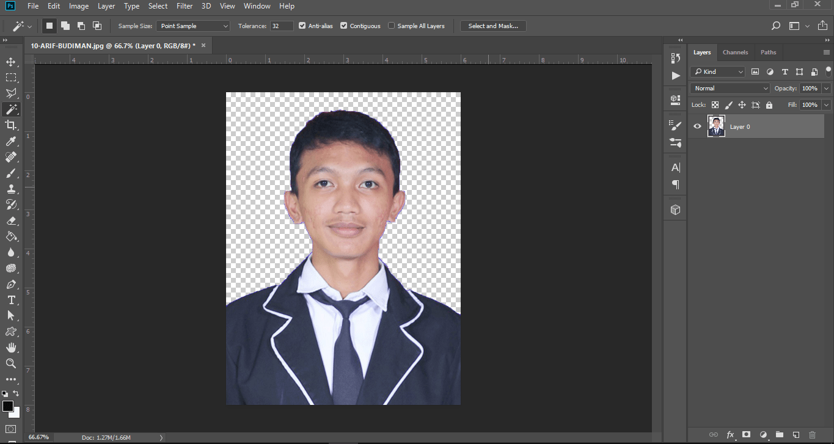Activate the Hand tool

pyautogui.click(x=12, y=348)
